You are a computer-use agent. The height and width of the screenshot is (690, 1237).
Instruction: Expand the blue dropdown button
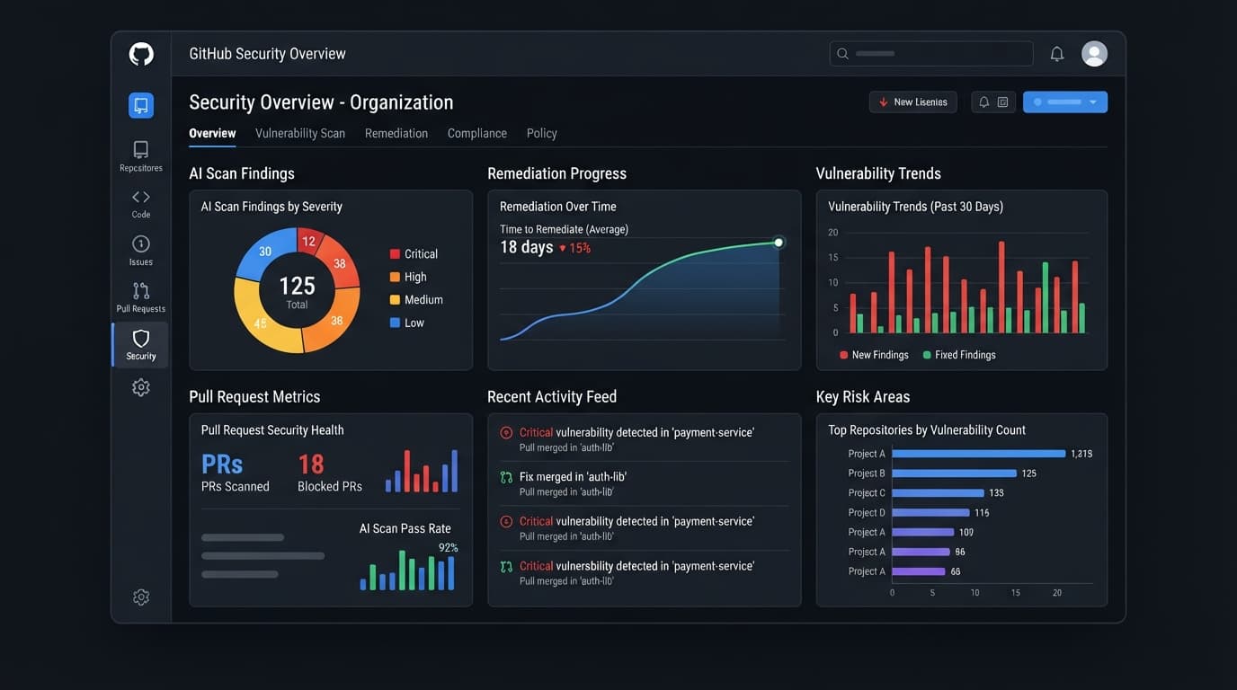point(1065,102)
